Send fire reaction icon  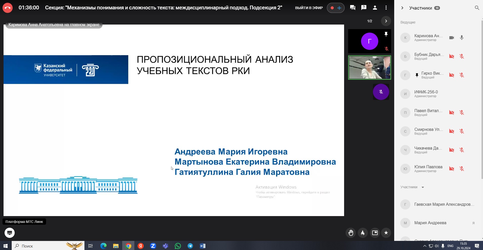363,233
